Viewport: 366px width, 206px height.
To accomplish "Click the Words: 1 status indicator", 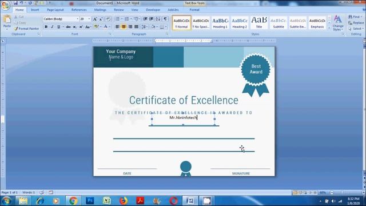I will (29, 192).
